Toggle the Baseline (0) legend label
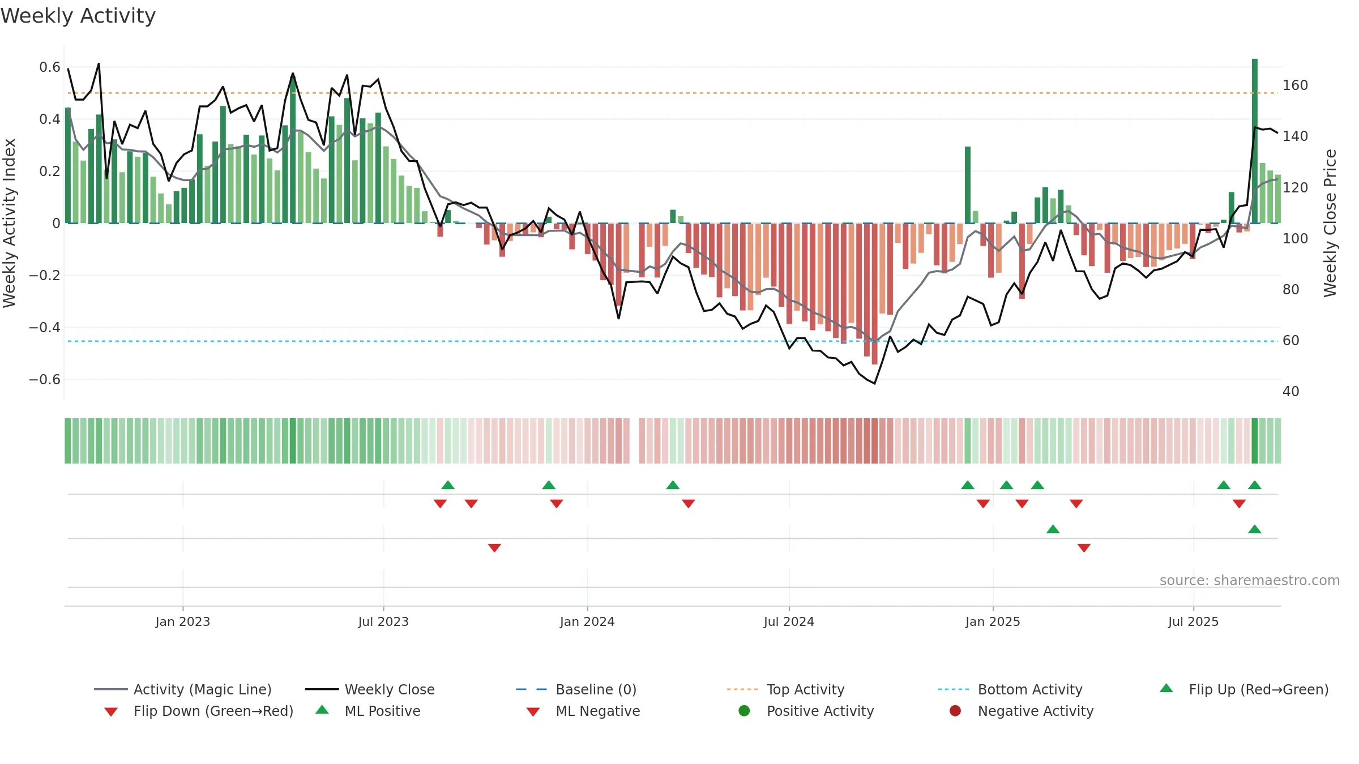 pyautogui.click(x=596, y=689)
